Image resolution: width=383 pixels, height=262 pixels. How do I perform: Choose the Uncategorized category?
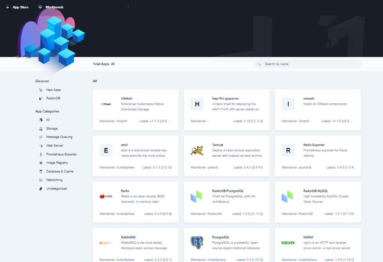(56, 188)
